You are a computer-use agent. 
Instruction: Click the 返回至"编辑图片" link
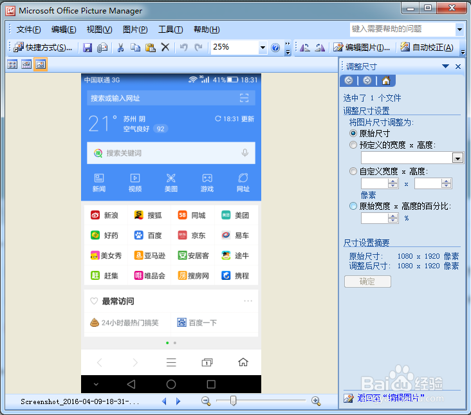pos(391,398)
